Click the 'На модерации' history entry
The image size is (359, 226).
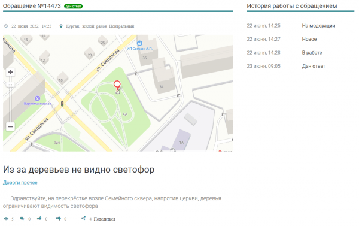[318, 26]
